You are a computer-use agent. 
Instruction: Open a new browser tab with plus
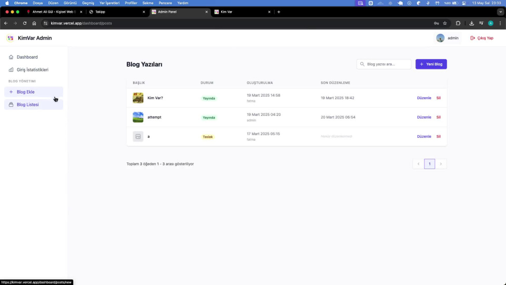coord(279,12)
